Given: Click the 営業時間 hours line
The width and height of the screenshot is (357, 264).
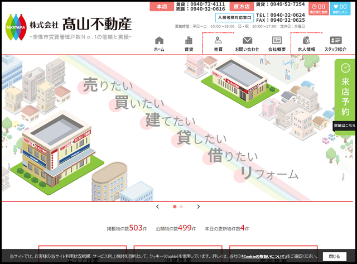Looking at the screenshot, I should (x=240, y=26).
